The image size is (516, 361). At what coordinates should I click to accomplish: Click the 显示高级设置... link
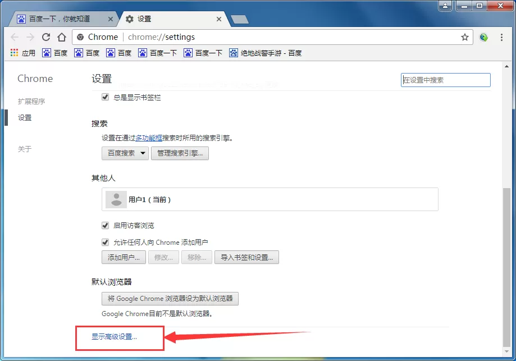114,337
